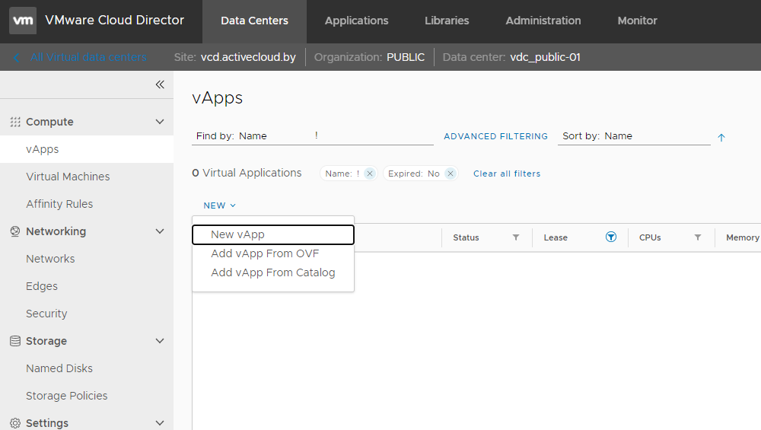
Task: Click the search text input field
Action: pos(373,136)
